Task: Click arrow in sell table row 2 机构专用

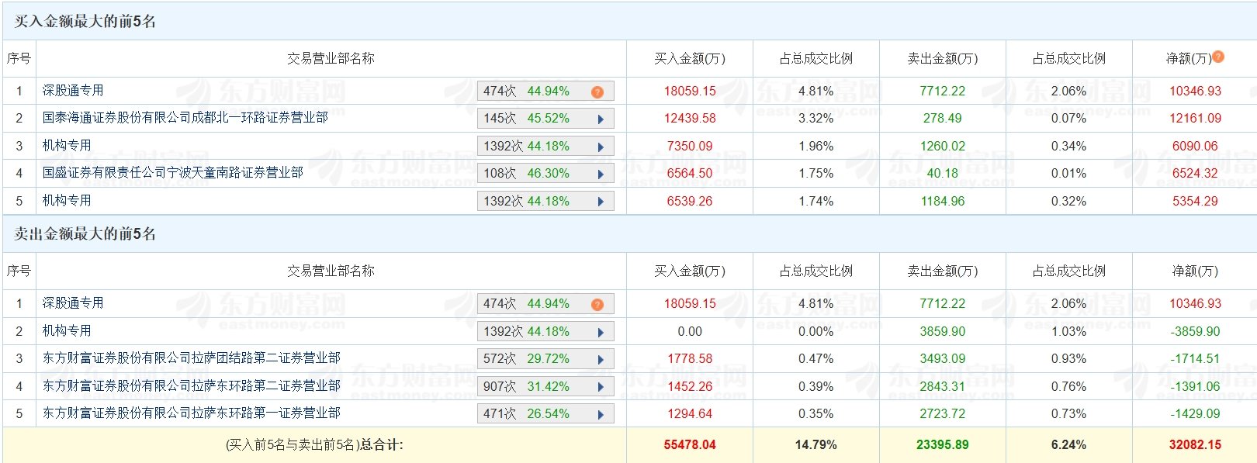Action: tap(601, 332)
